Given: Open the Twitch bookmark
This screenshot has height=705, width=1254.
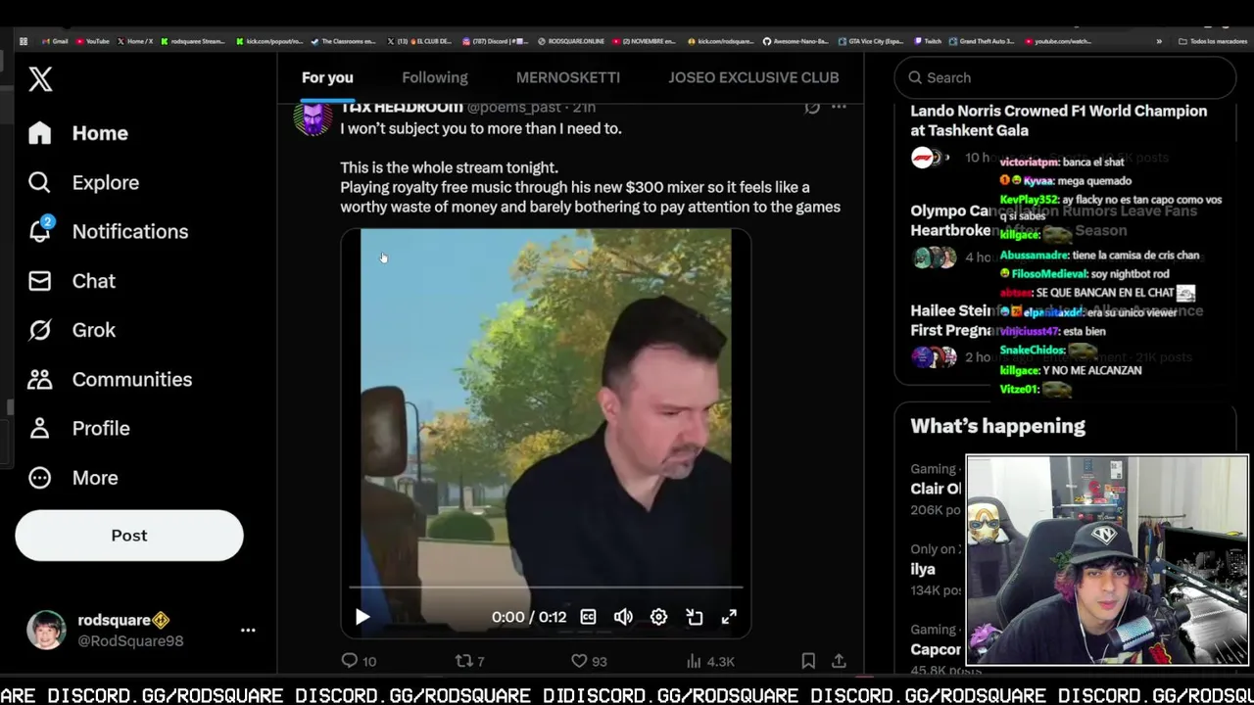Looking at the screenshot, I should (x=928, y=41).
